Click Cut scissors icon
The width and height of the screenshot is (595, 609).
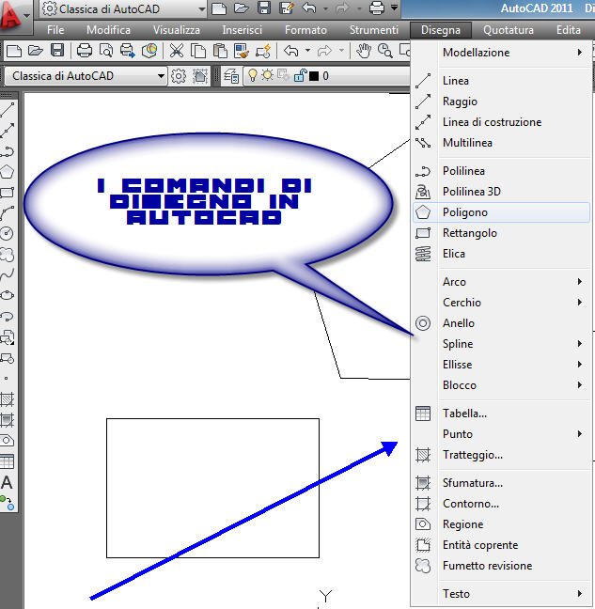pyautogui.click(x=177, y=51)
